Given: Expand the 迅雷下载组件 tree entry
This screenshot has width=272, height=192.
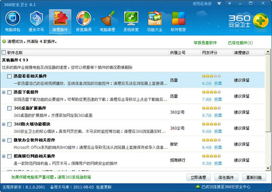Looking at the screenshot, I should (3, 92).
